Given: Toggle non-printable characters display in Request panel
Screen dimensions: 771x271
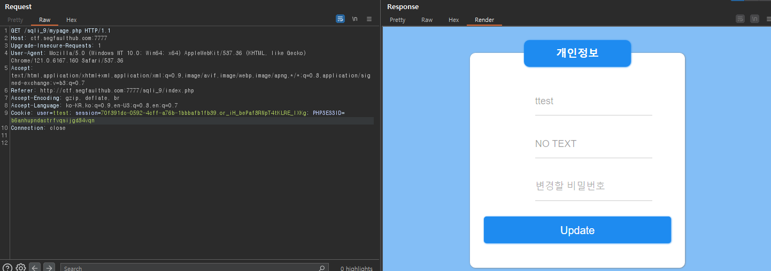Looking at the screenshot, I should (354, 19).
